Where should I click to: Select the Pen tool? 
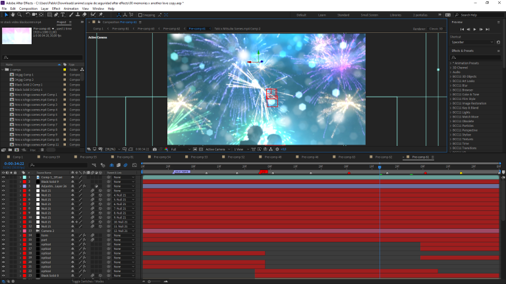(x=56, y=15)
